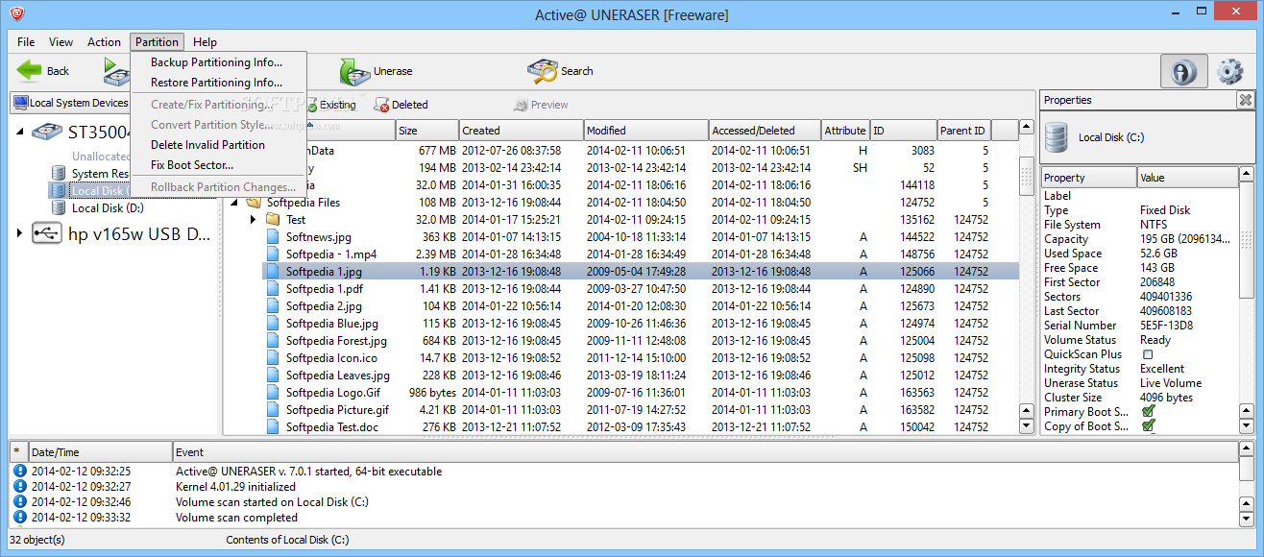Click the Unerase disk icon
1264x557 pixels.
click(353, 71)
